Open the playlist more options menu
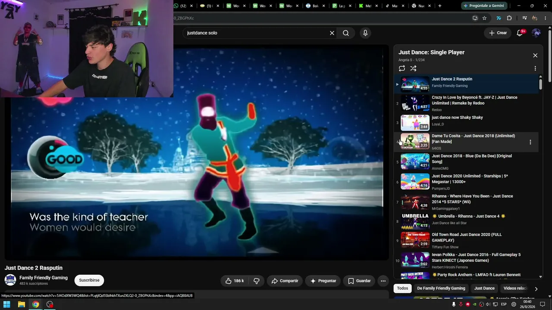 [x=535, y=68]
